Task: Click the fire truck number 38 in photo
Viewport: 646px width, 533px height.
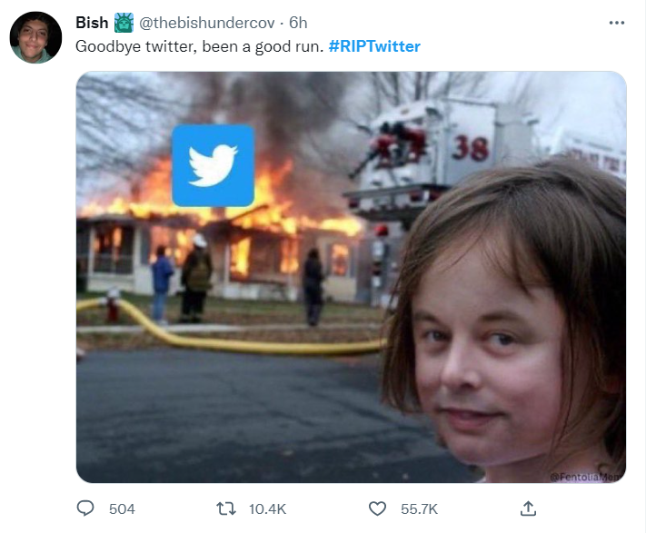Action: pyautogui.click(x=471, y=145)
